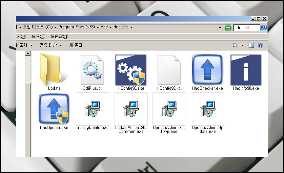
Task: Select the UpdateAction_Update.exe installer icon
Action: click(x=207, y=109)
